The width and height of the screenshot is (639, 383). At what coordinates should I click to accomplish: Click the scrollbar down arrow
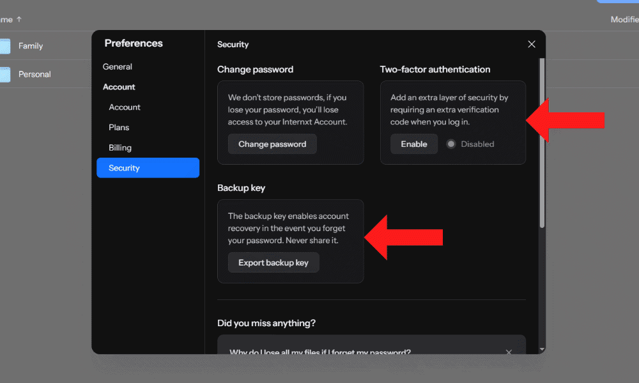(542, 349)
